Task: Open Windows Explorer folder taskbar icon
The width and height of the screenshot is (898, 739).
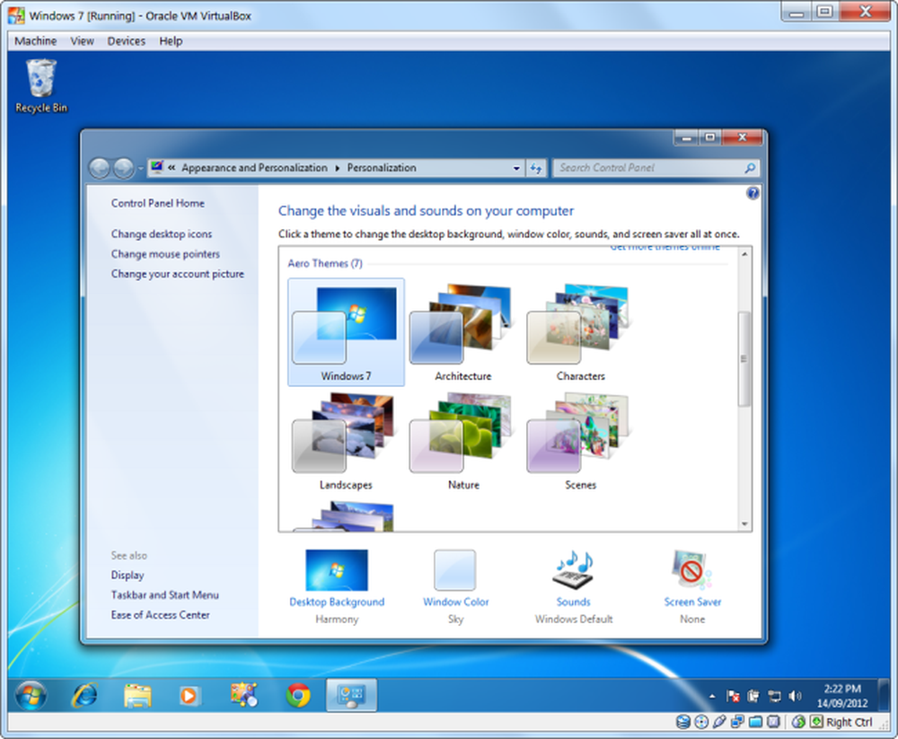Action: tap(137, 696)
